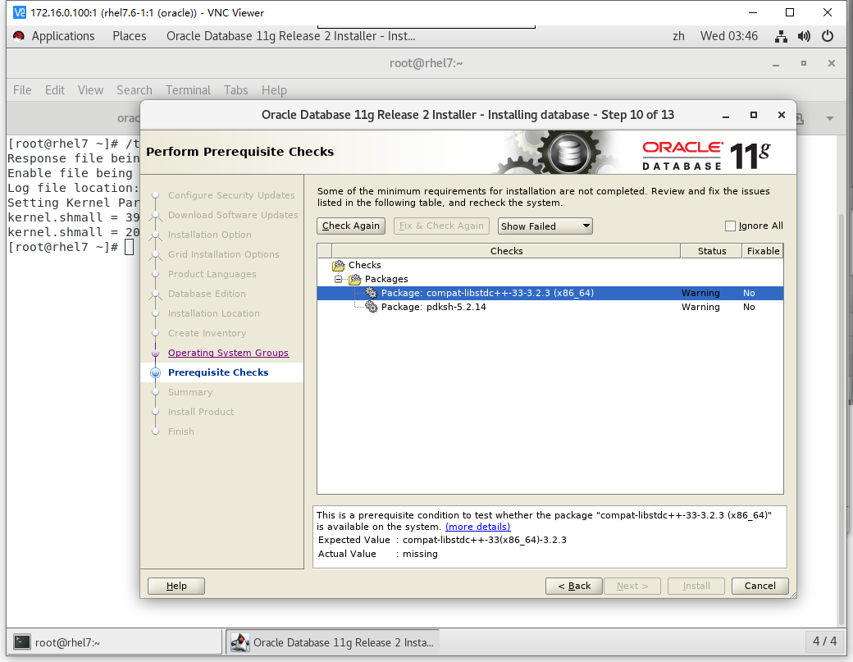Image resolution: width=853 pixels, height=662 pixels.
Task: Click Expected Value compat-libstdc++-33(x86_64)-3.2.3 text
Action: coord(484,540)
